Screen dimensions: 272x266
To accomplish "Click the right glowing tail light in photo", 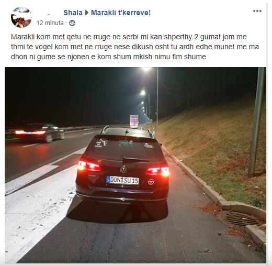I will pyautogui.click(x=157, y=171).
